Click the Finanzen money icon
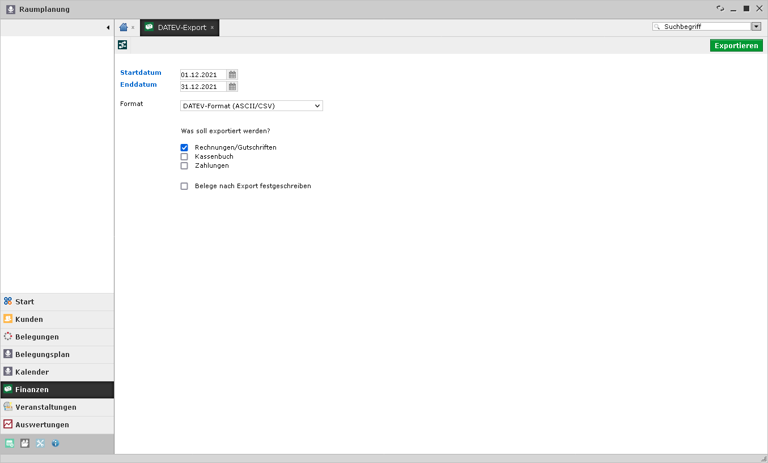Image resolution: width=768 pixels, height=463 pixels. [8, 389]
